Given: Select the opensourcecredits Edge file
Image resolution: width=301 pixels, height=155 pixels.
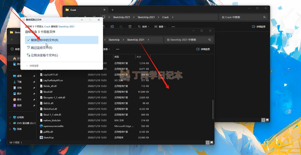Looking at the screenshot, I should 53,126.
